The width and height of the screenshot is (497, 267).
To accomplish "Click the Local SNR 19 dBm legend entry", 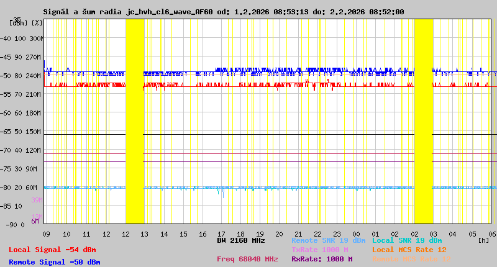I will point(406,240).
